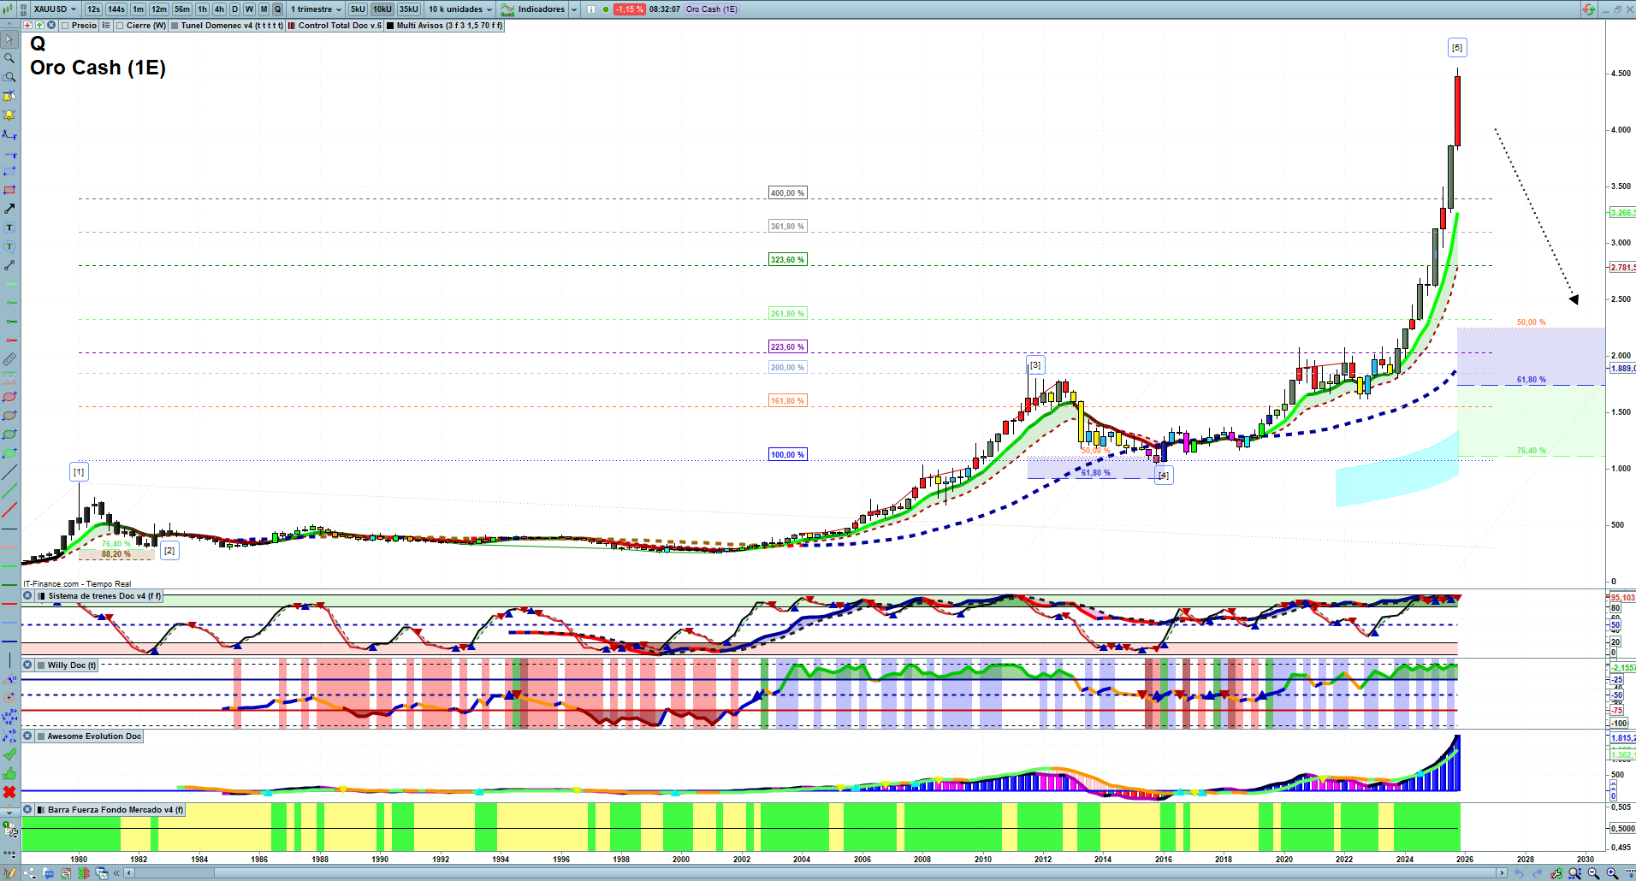
Task: Open the XAUUSD symbol dropdown
Action: tap(55, 9)
